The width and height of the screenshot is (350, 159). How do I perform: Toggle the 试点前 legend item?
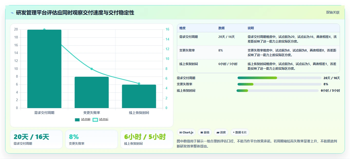[83, 120]
